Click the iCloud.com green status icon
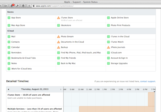161x112 pixels. [x=109, y=53]
